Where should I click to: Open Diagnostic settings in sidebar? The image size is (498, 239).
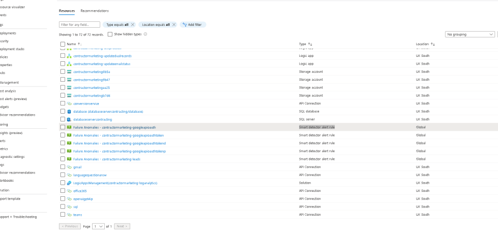point(12,157)
